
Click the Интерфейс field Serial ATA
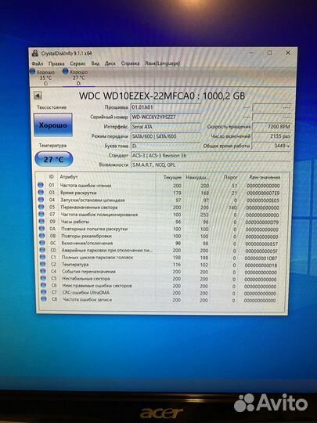(165, 127)
